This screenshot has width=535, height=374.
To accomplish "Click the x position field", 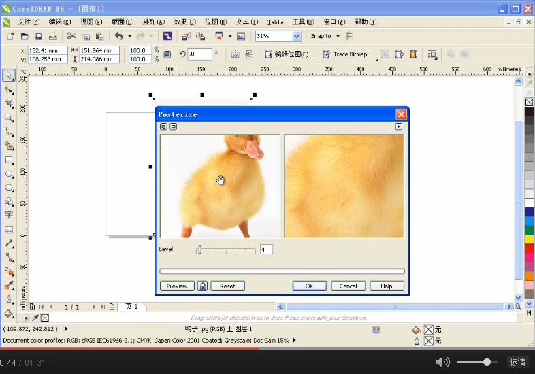I will 48,50.
